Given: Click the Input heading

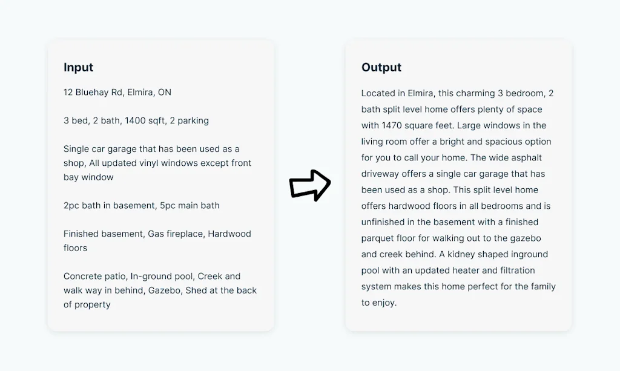Looking at the screenshot, I should [78, 67].
